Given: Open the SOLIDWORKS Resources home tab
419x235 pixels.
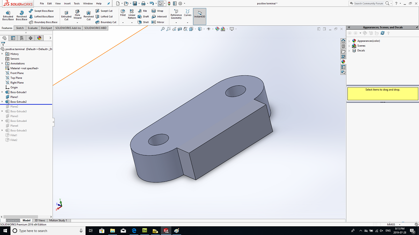Looking at the screenshot, I should tap(343, 41).
